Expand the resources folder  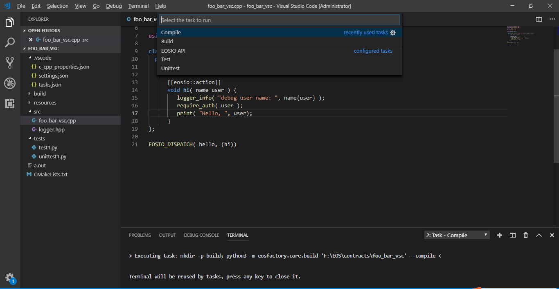29,102
